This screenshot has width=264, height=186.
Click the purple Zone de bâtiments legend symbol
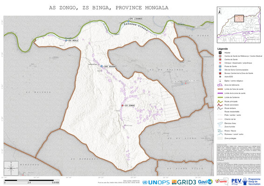coord(220,85)
